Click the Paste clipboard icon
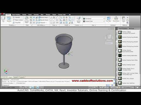Screen dimensions: 141x105 coord(124,19)
